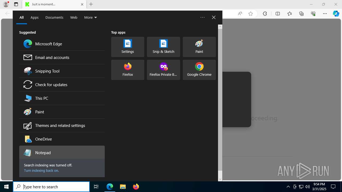Open Microsoft Edge from suggested list
Screen dimensions: 342x192
point(62,44)
